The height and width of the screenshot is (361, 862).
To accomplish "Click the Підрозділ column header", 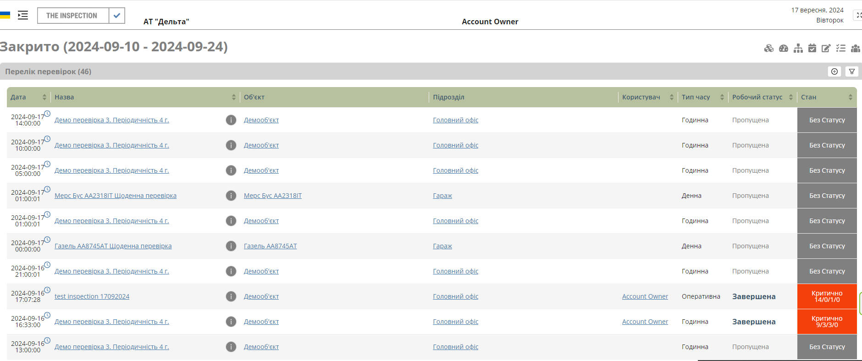I will click(448, 97).
